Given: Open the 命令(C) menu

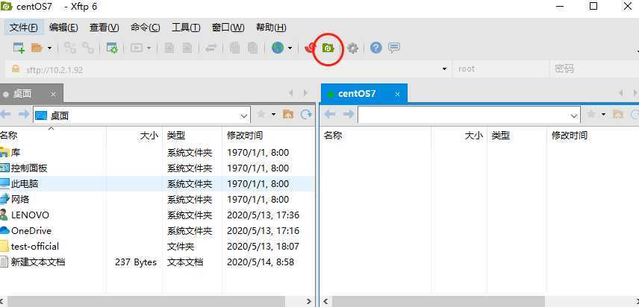Looking at the screenshot, I should [x=145, y=28].
